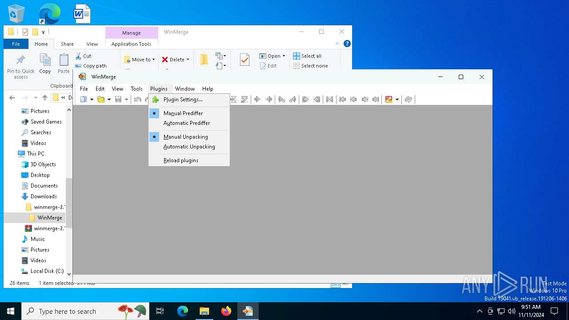
Task: Click the Properties checkmark icon in ribbon
Action: [x=244, y=60]
